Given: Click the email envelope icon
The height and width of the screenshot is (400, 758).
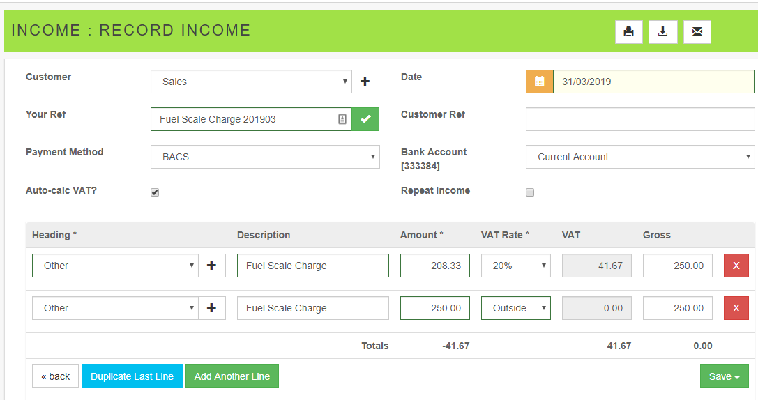Looking at the screenshot, I should pyautogui.click(x=697, y=32).
